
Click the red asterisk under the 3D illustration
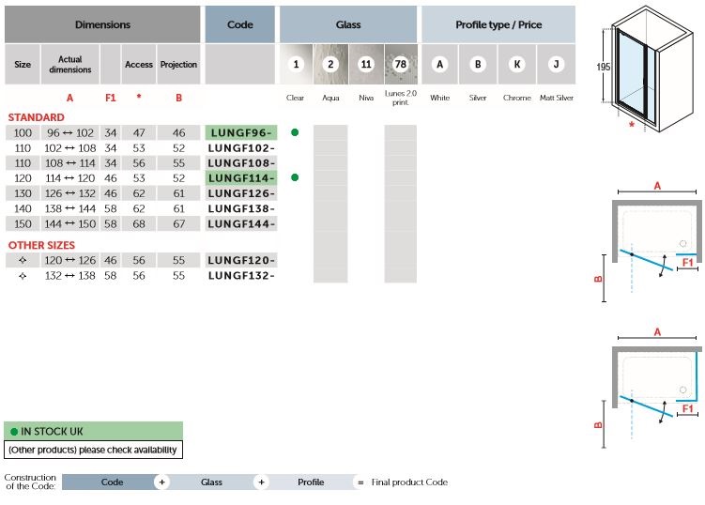pyautogui.click(x=632, y=125)
